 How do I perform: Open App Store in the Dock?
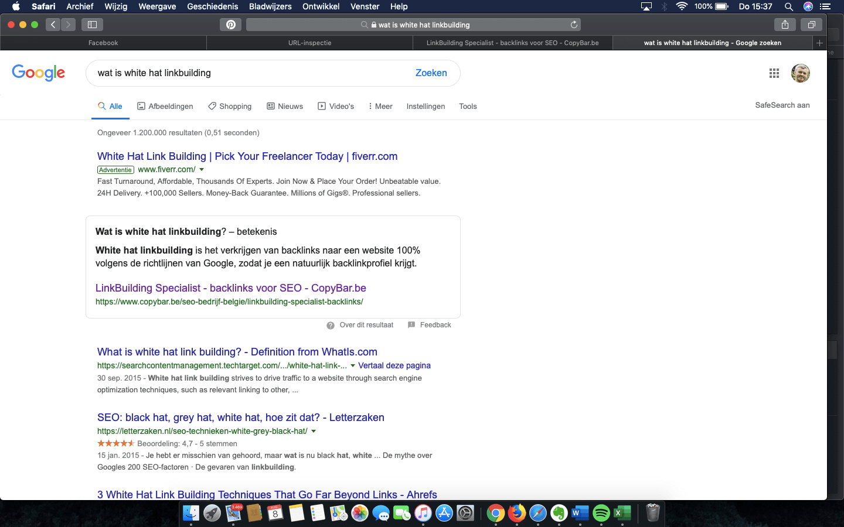[x=444, y=513]
